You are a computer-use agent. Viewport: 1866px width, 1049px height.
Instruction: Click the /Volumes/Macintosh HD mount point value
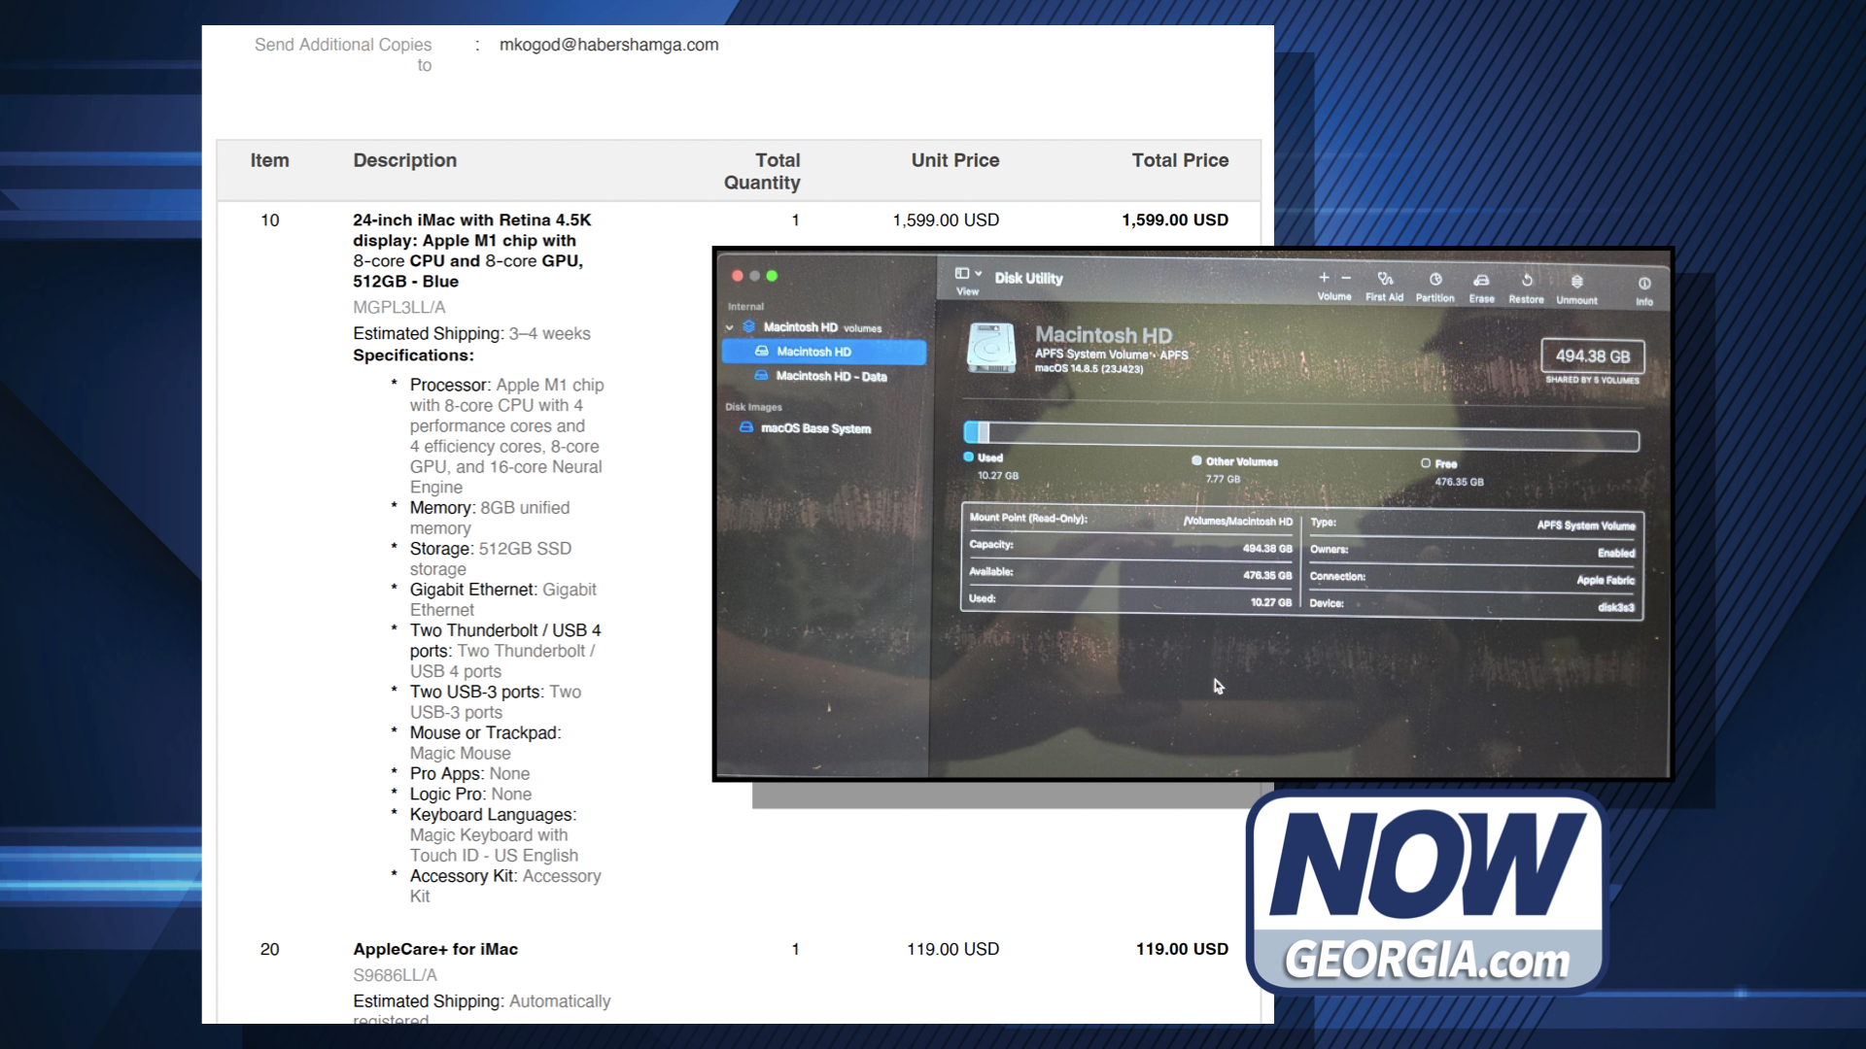click(x=1238, y=522)
